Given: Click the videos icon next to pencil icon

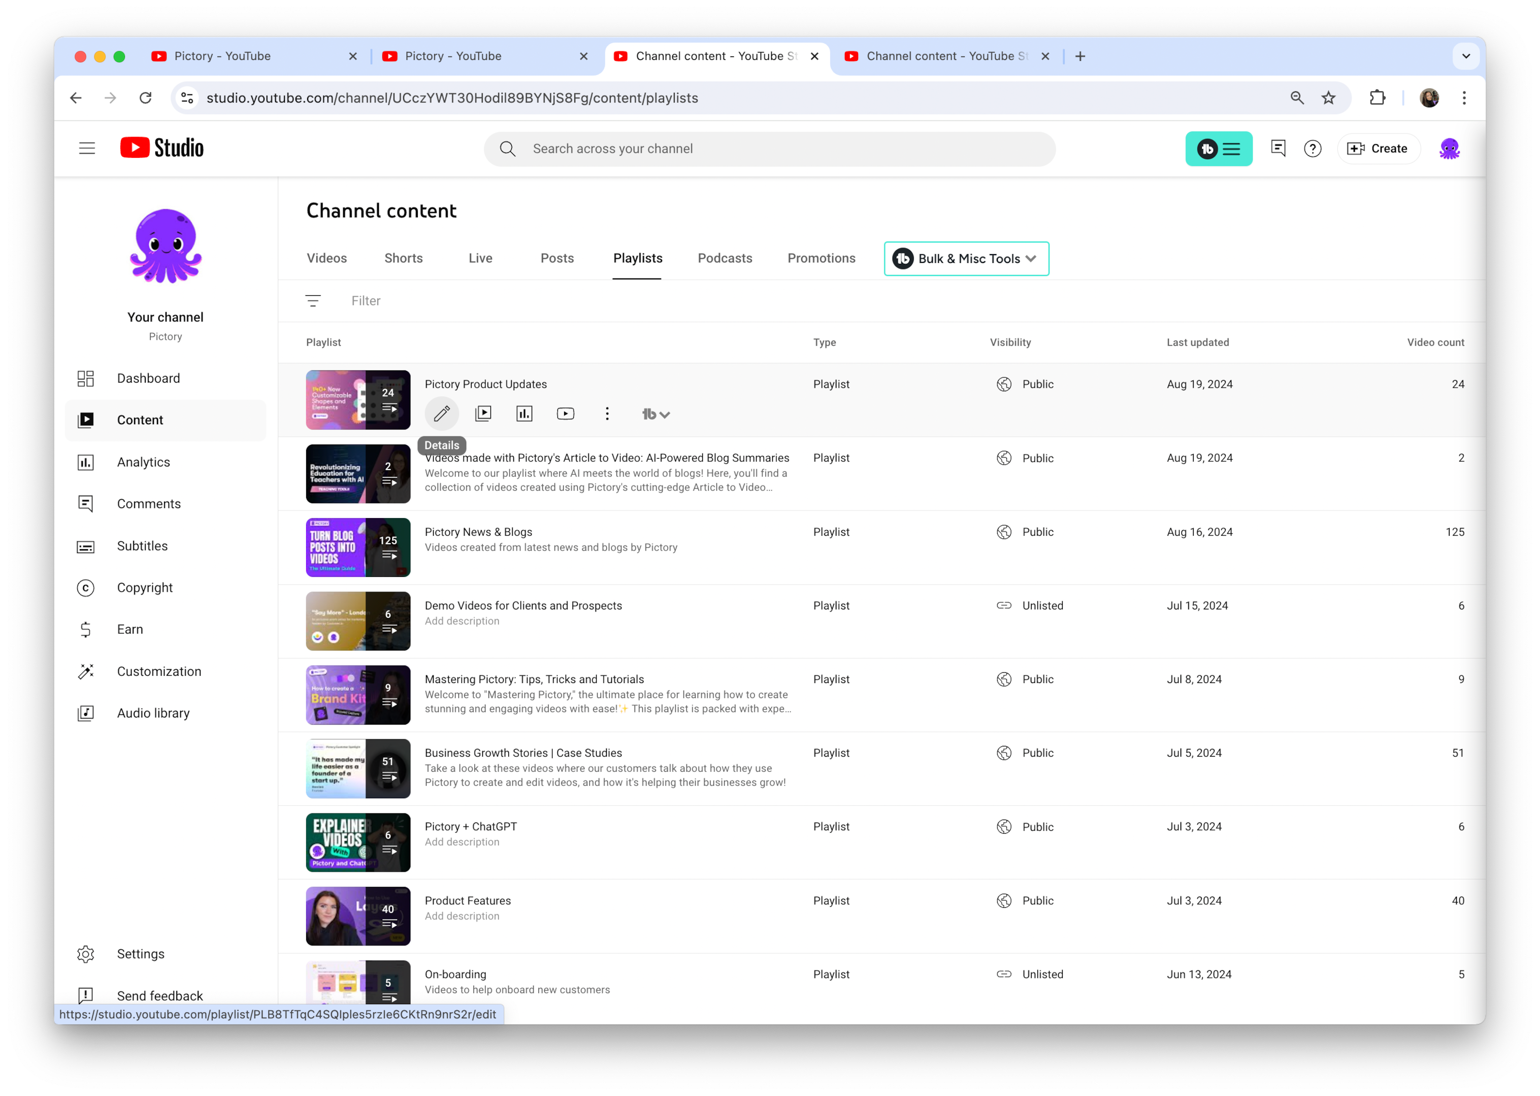Looking at the screenshot, I should pos(483,414).
